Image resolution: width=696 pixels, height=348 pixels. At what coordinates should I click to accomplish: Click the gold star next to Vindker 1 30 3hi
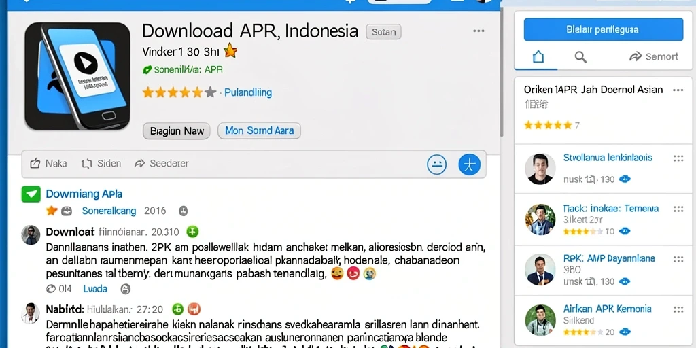point(230,51)
